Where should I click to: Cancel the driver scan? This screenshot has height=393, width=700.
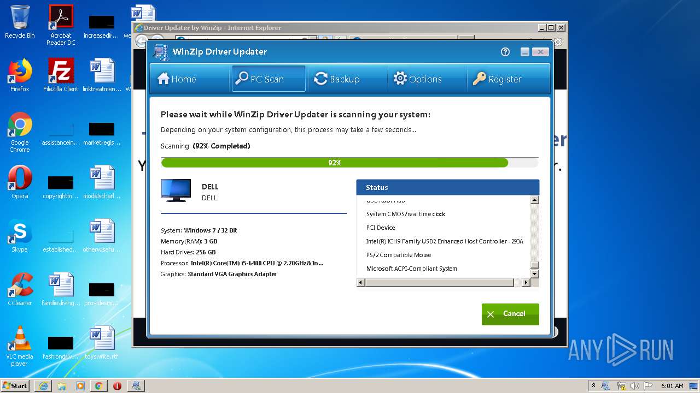[510, 314]
